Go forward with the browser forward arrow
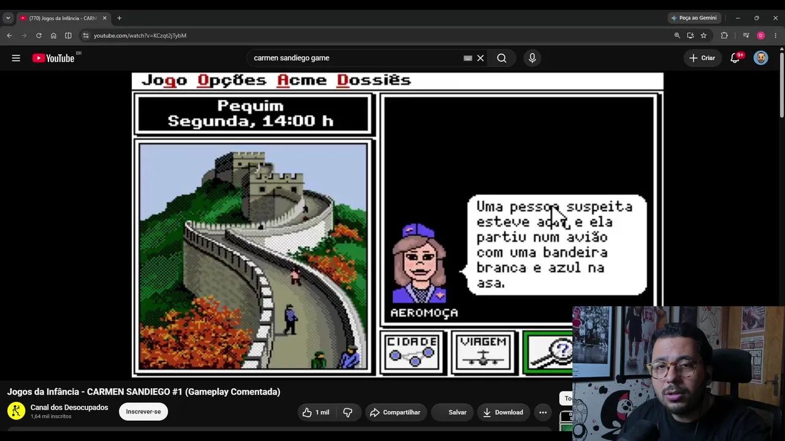Image resolution: width=785 pixels, height=441 pixels. coord(24,36)
